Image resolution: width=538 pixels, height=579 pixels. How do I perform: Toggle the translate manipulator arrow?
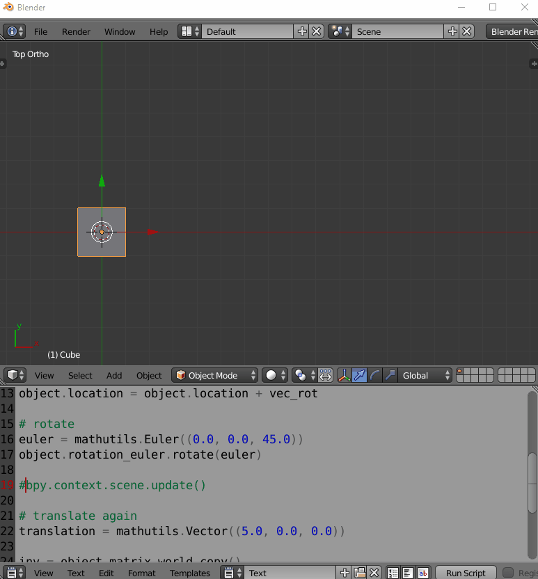tap(359, 375)
